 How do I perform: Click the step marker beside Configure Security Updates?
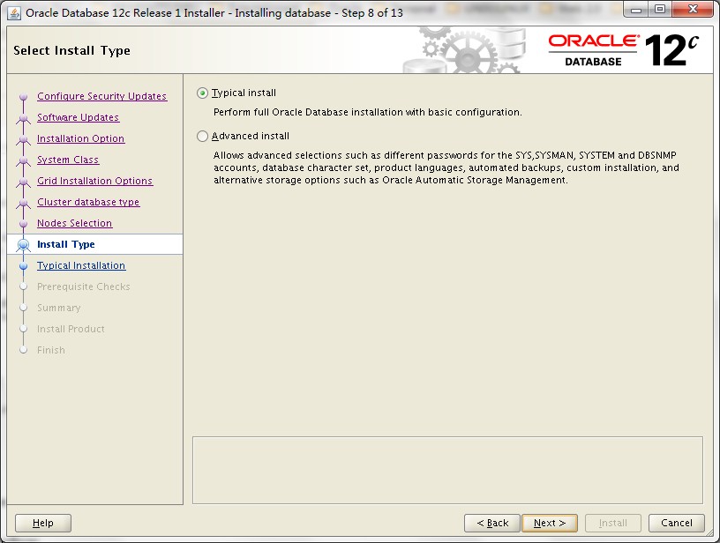coord(24,97)
